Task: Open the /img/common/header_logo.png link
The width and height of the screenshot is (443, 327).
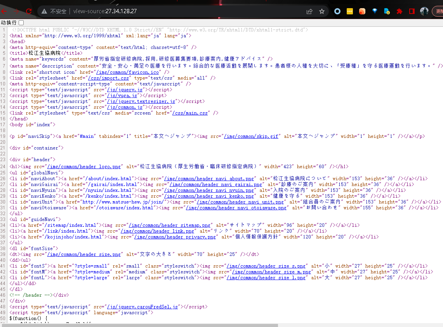Action: (84, 167)
